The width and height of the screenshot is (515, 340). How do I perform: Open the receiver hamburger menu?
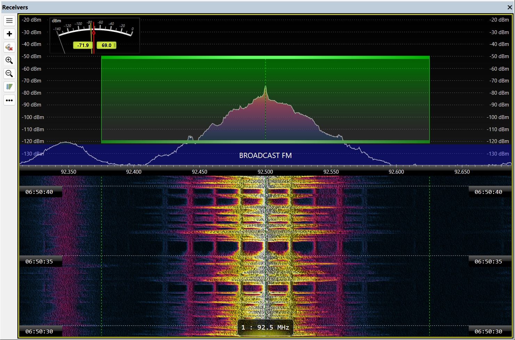tap(9, 21)
